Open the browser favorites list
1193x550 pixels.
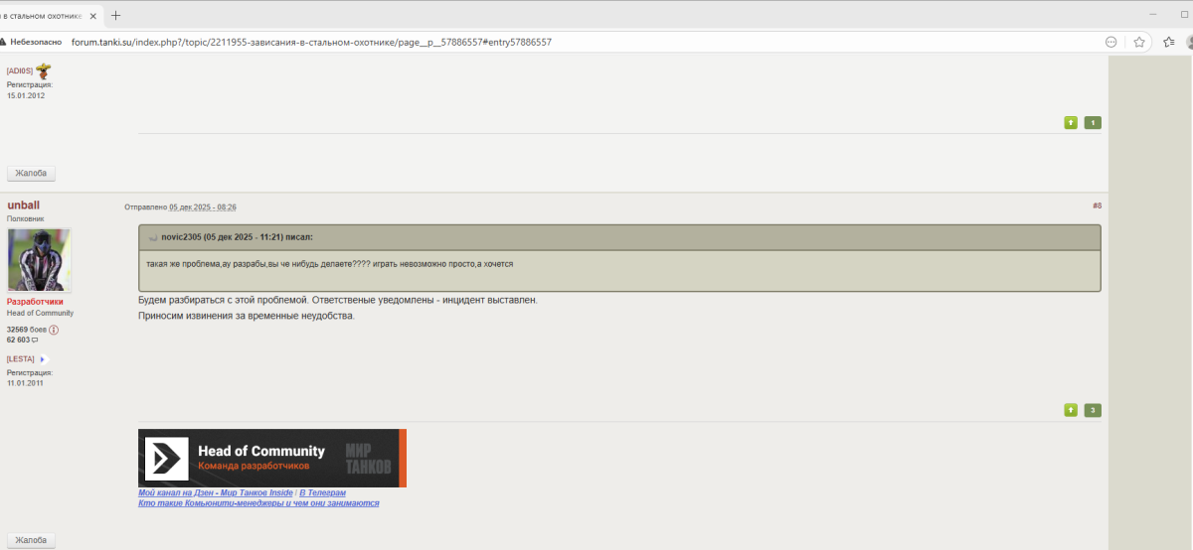click(1169, 42)
